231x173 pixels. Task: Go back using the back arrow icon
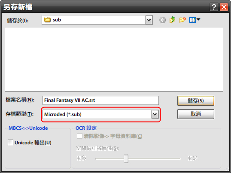pyautogui.click(x=162, y=20)
